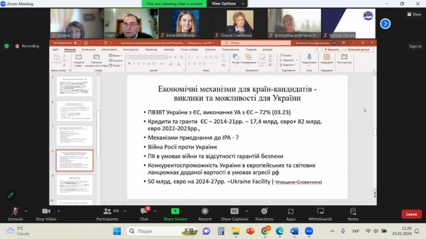Open the Макет (Layout) dropdown
This screenshot has width=426, height=239.
click(x=115, y=56)
